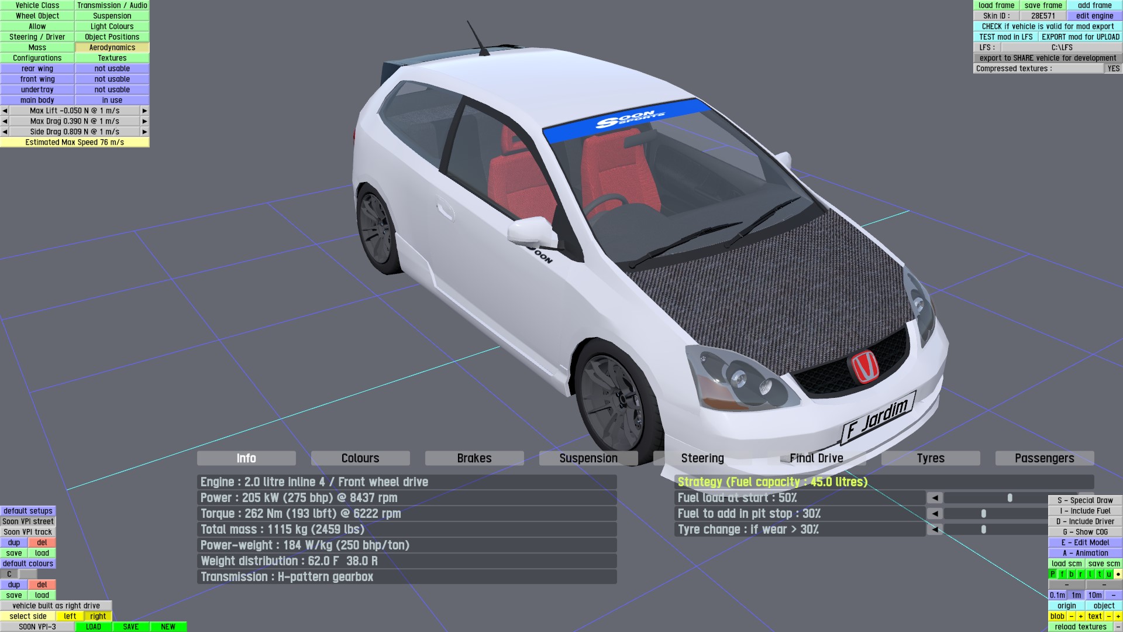Select 1m grid size option
This screenshot has width=1123, height=632.
(x=1076, y=595)
